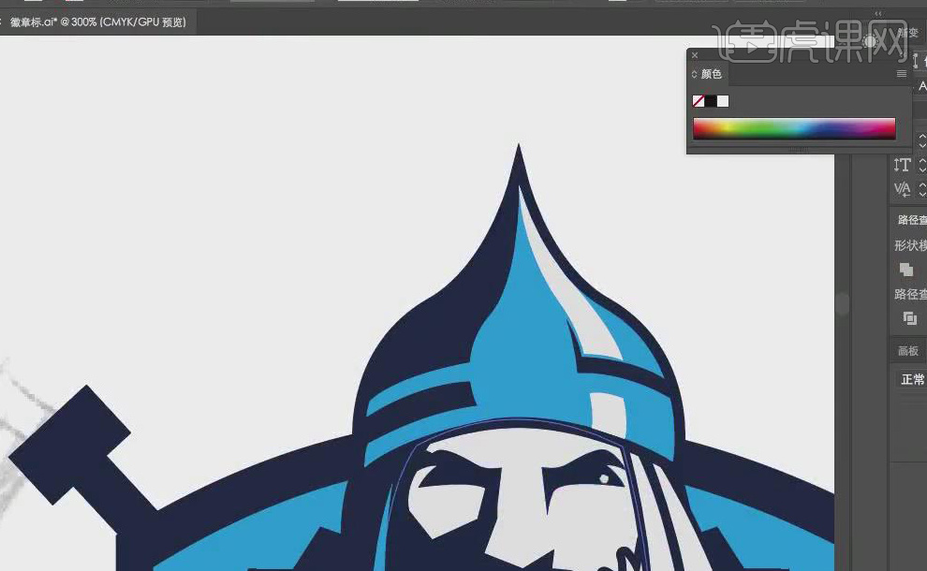Click the Unite shape mode icon in Pathfinder
Viewport: 927px width, 571px height.
click(906, 271)
